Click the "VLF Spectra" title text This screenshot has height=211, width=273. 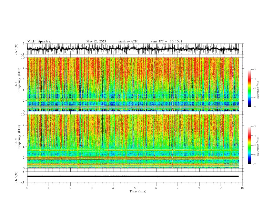click(39, 41)
